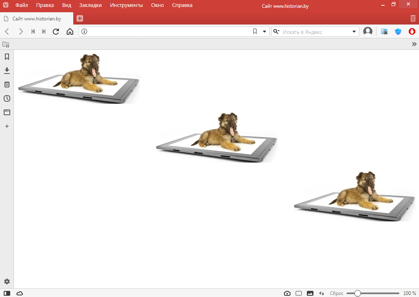Open a new tab with plus button
Viewport: 419px width, 297px height.
[79, 18]
